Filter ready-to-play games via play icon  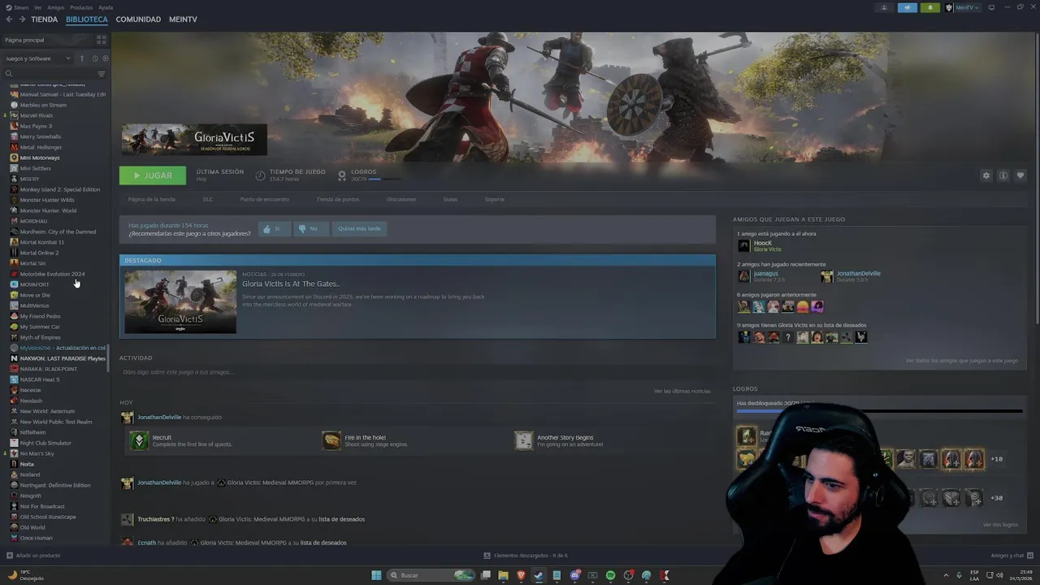(105, 58)
